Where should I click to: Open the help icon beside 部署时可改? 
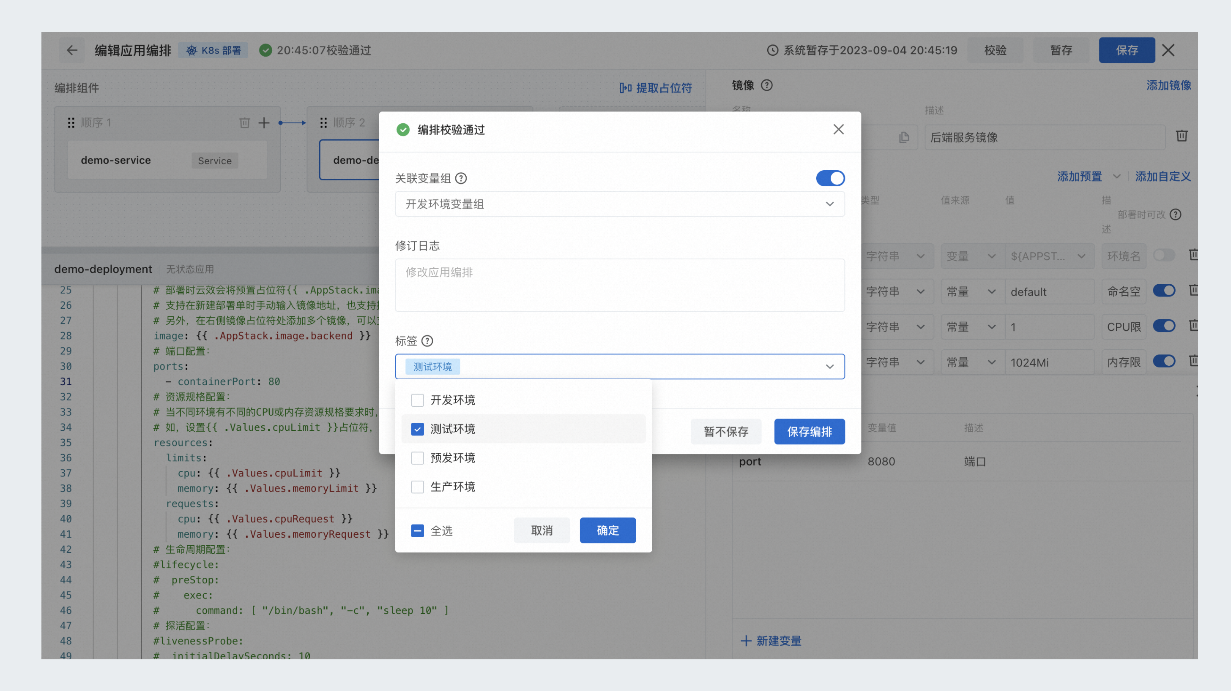1176,215
